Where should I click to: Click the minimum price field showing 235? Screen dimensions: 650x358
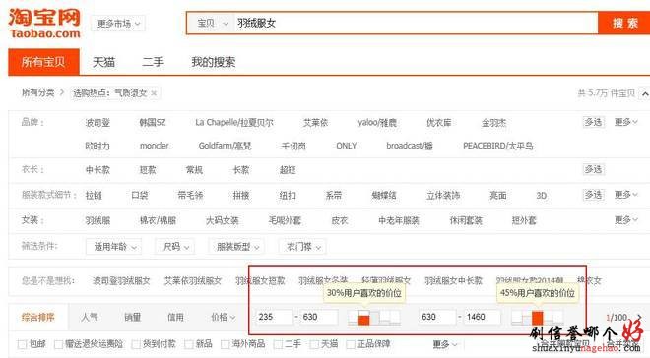pos(275,317)
